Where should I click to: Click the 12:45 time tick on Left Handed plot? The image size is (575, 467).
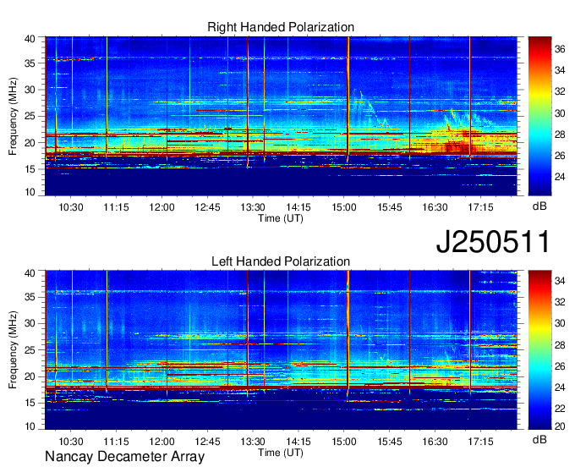coord(207,442)
